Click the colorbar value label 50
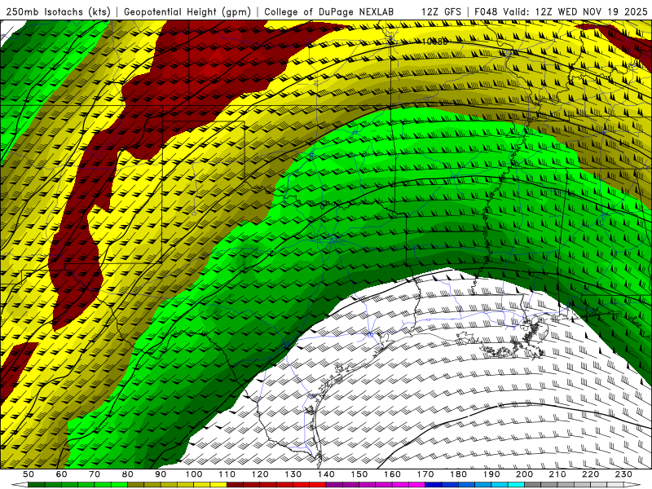 [x=29, y=474]
